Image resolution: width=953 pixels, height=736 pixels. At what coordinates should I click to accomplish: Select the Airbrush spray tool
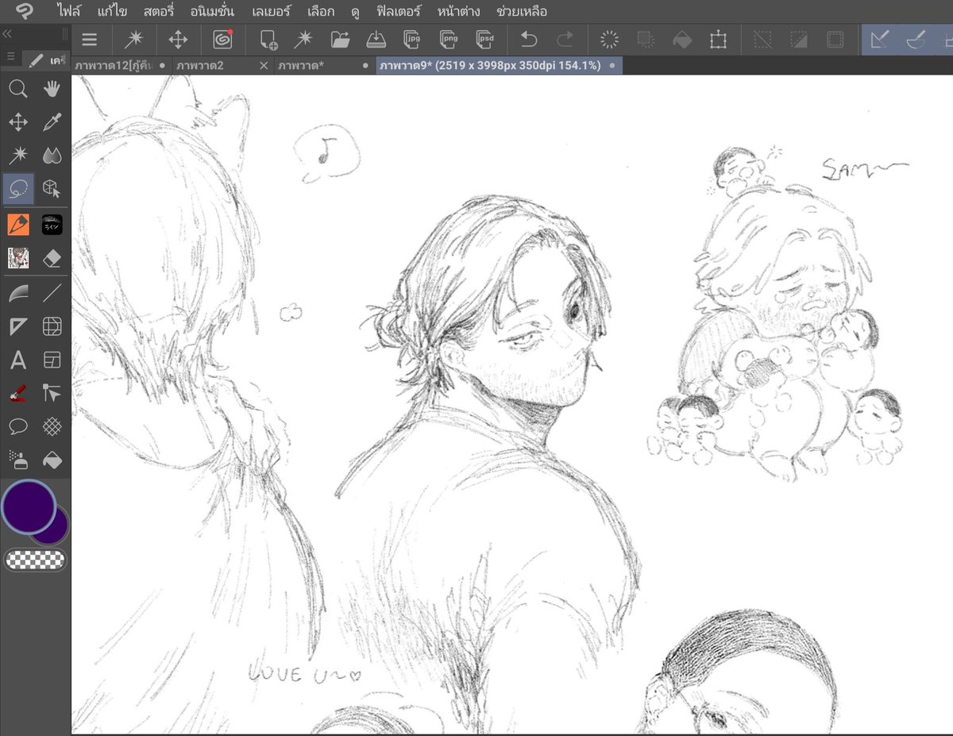pos(18,460)
